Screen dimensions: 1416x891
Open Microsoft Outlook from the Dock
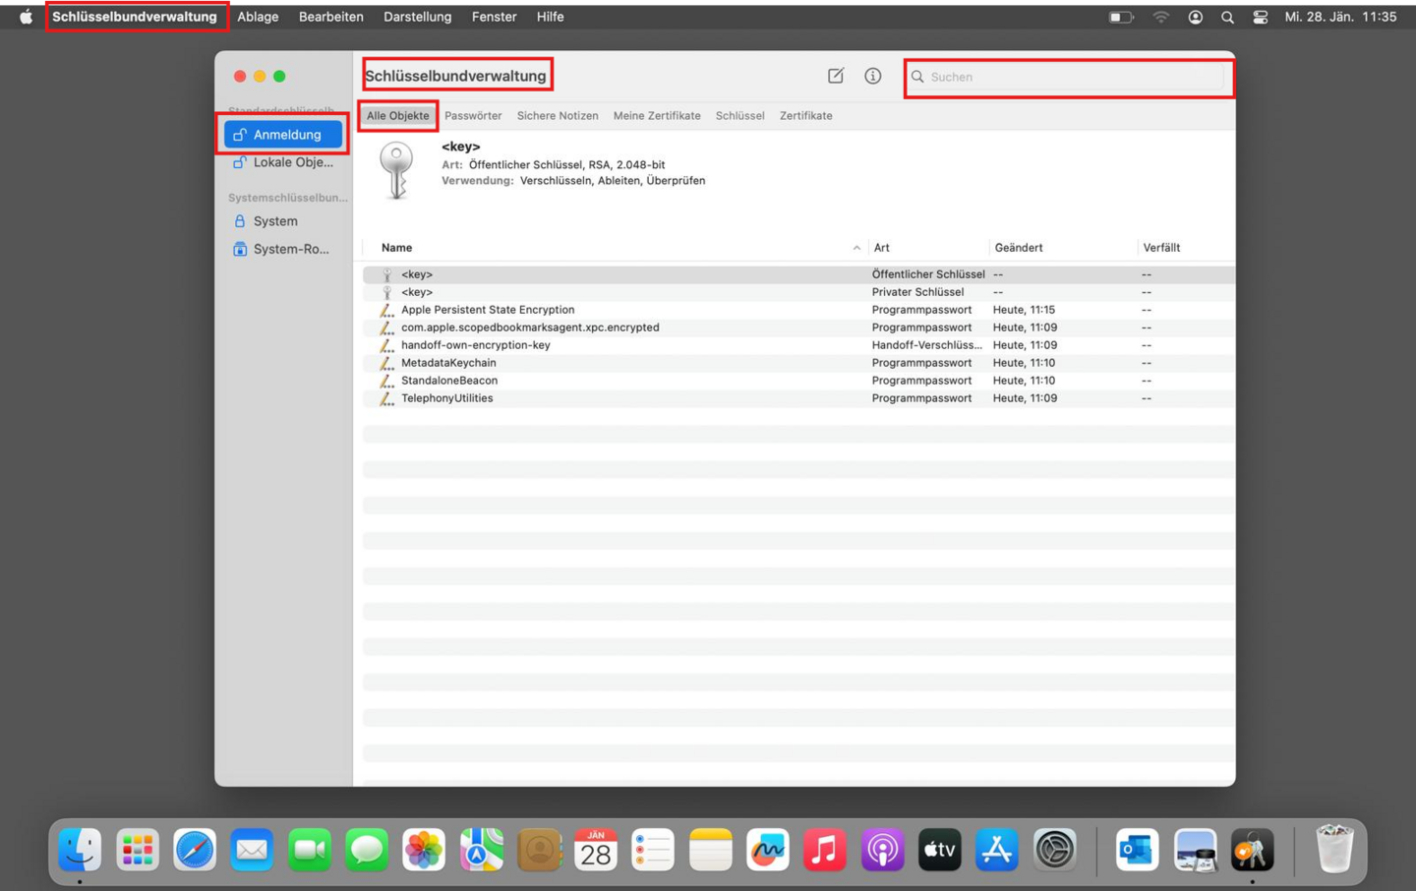1136,849
